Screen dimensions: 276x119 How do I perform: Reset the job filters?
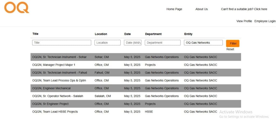[x=230, y=49]
